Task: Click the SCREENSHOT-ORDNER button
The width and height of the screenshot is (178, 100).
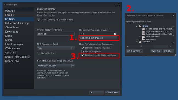Action: 98,38
